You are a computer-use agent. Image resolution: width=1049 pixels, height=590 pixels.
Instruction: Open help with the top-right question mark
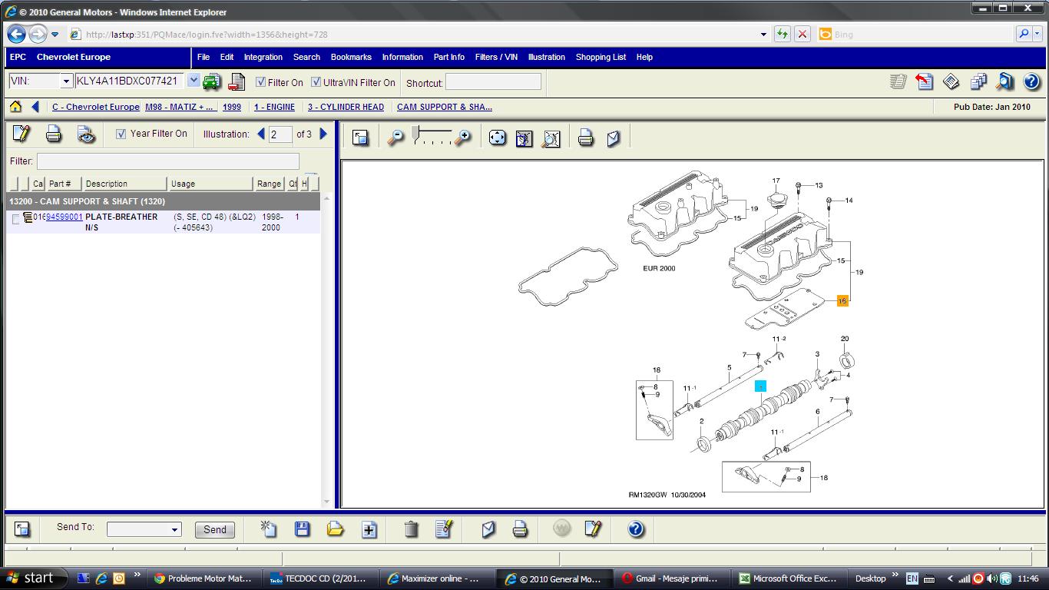tap(1032, 81)
